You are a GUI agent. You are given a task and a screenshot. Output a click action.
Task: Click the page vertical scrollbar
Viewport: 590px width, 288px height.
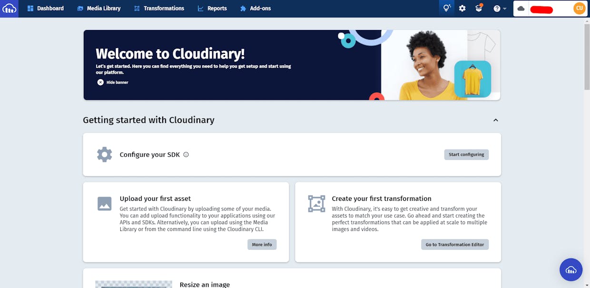[587, 57]
